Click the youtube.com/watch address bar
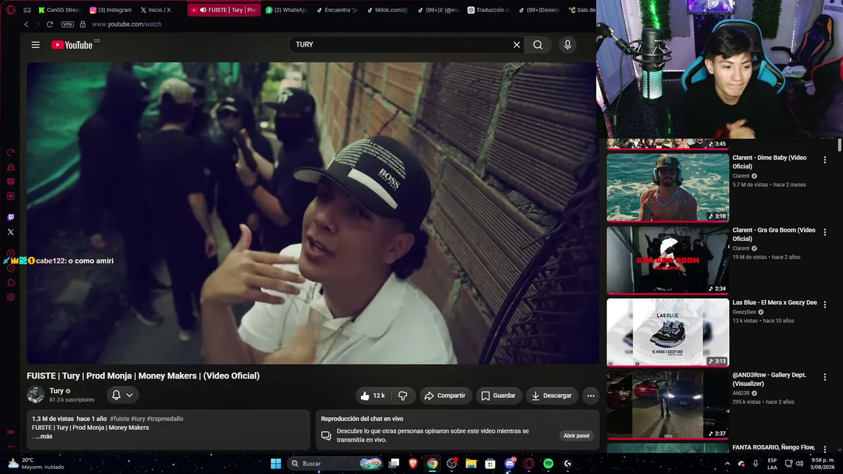 [x=126, y=24]
